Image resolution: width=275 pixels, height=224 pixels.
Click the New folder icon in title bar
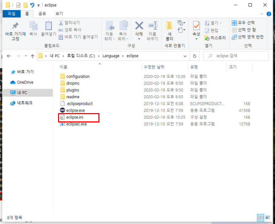click(26, 5)
